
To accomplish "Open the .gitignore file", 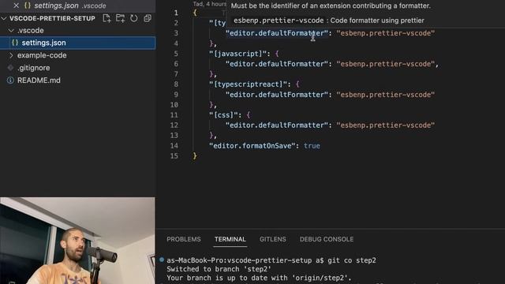I will coord(33,68).
